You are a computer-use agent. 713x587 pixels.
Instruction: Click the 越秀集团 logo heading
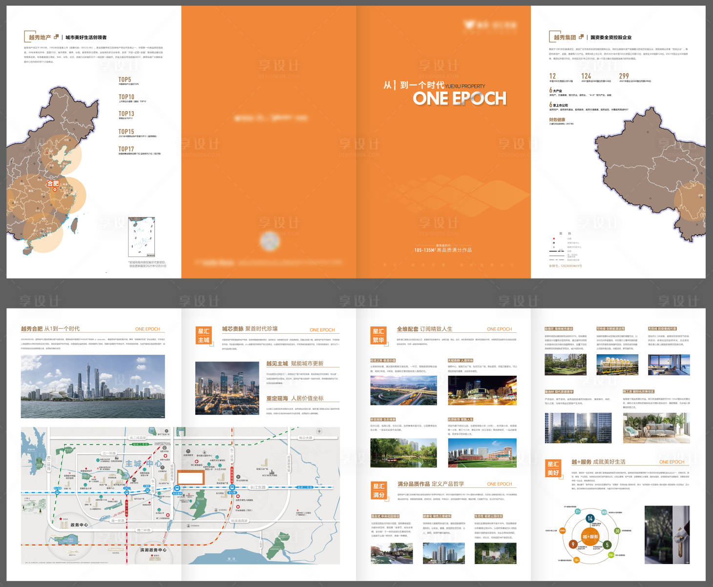566,37
